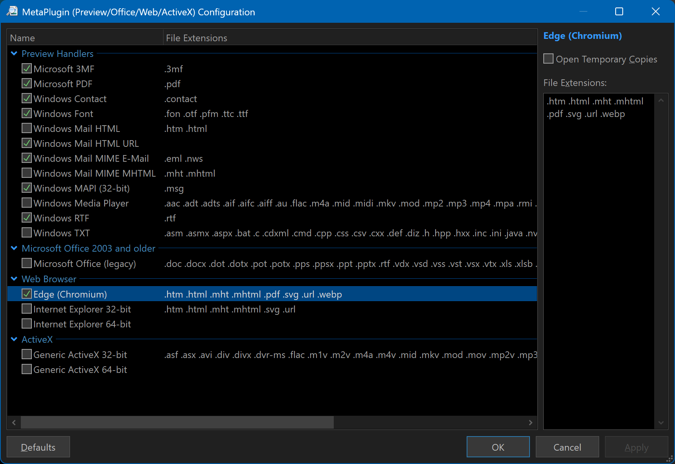Enable the Windows Media Player checkbox
The height and width of the screenshot is (464, 675).
27,203
